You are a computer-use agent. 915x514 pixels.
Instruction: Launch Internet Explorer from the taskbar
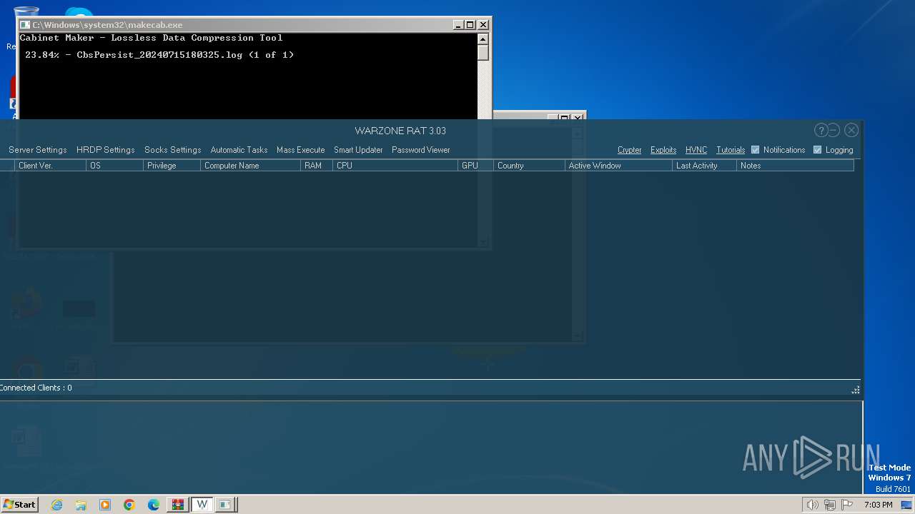(56, 505)
